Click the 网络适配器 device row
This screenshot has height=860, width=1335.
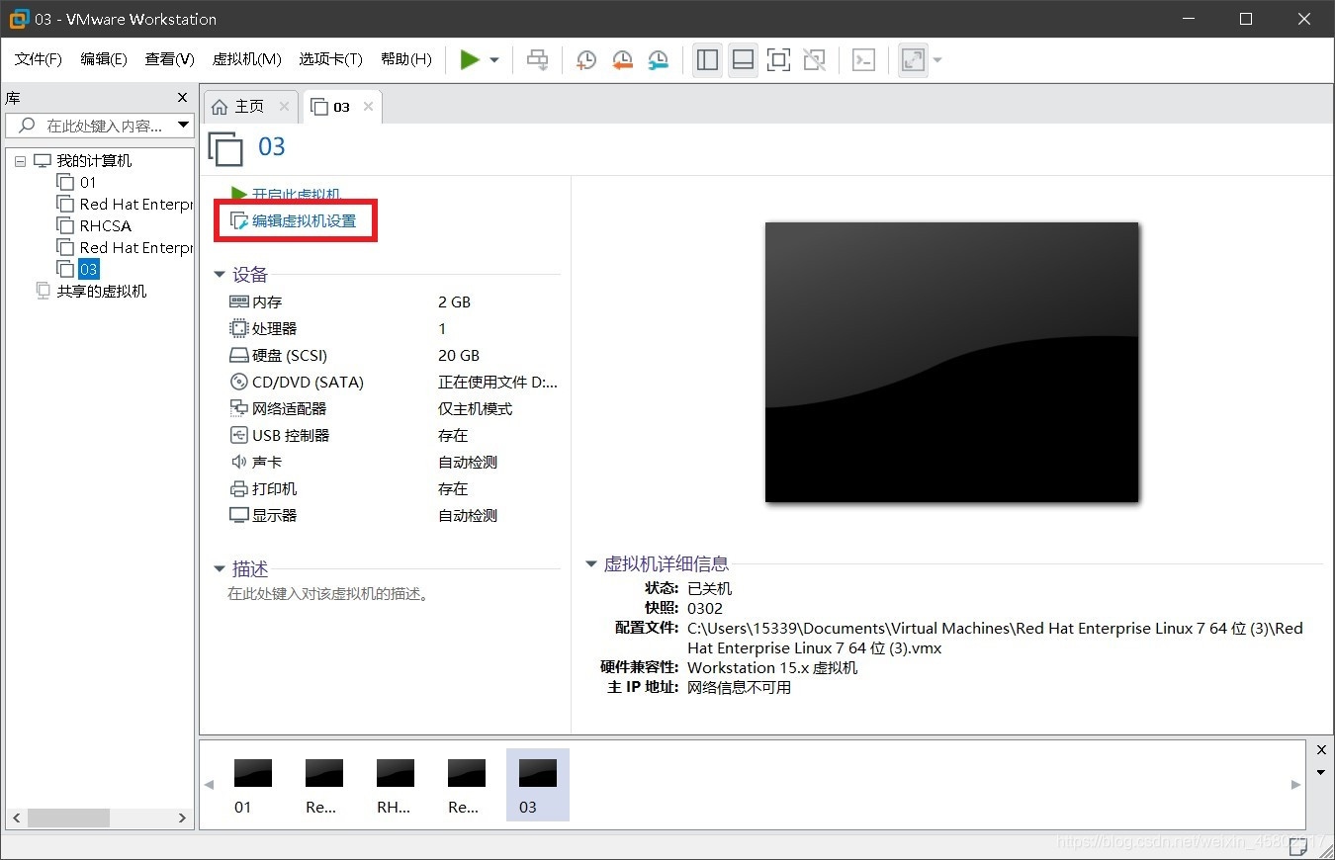[394, 408]
